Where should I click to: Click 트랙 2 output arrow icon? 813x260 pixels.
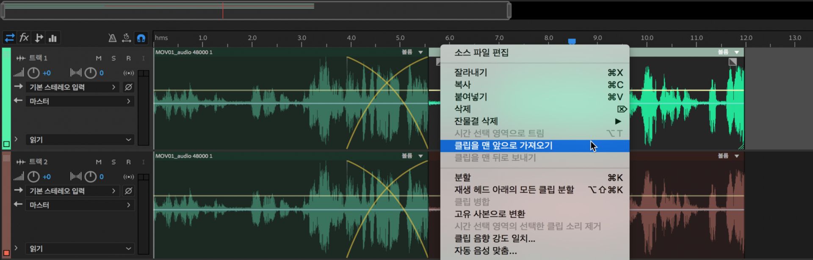[x=18, y=204]
